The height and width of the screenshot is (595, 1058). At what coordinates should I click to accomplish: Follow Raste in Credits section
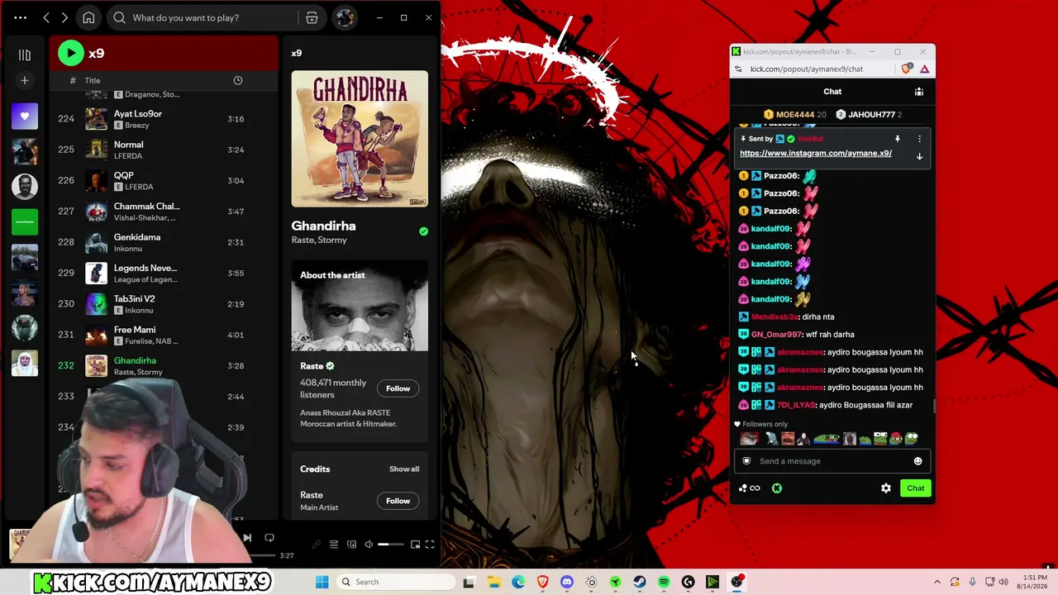pyautogui.click(x=398, y=501)
